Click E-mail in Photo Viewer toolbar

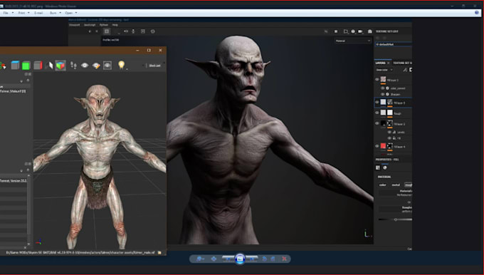(38, 13)
